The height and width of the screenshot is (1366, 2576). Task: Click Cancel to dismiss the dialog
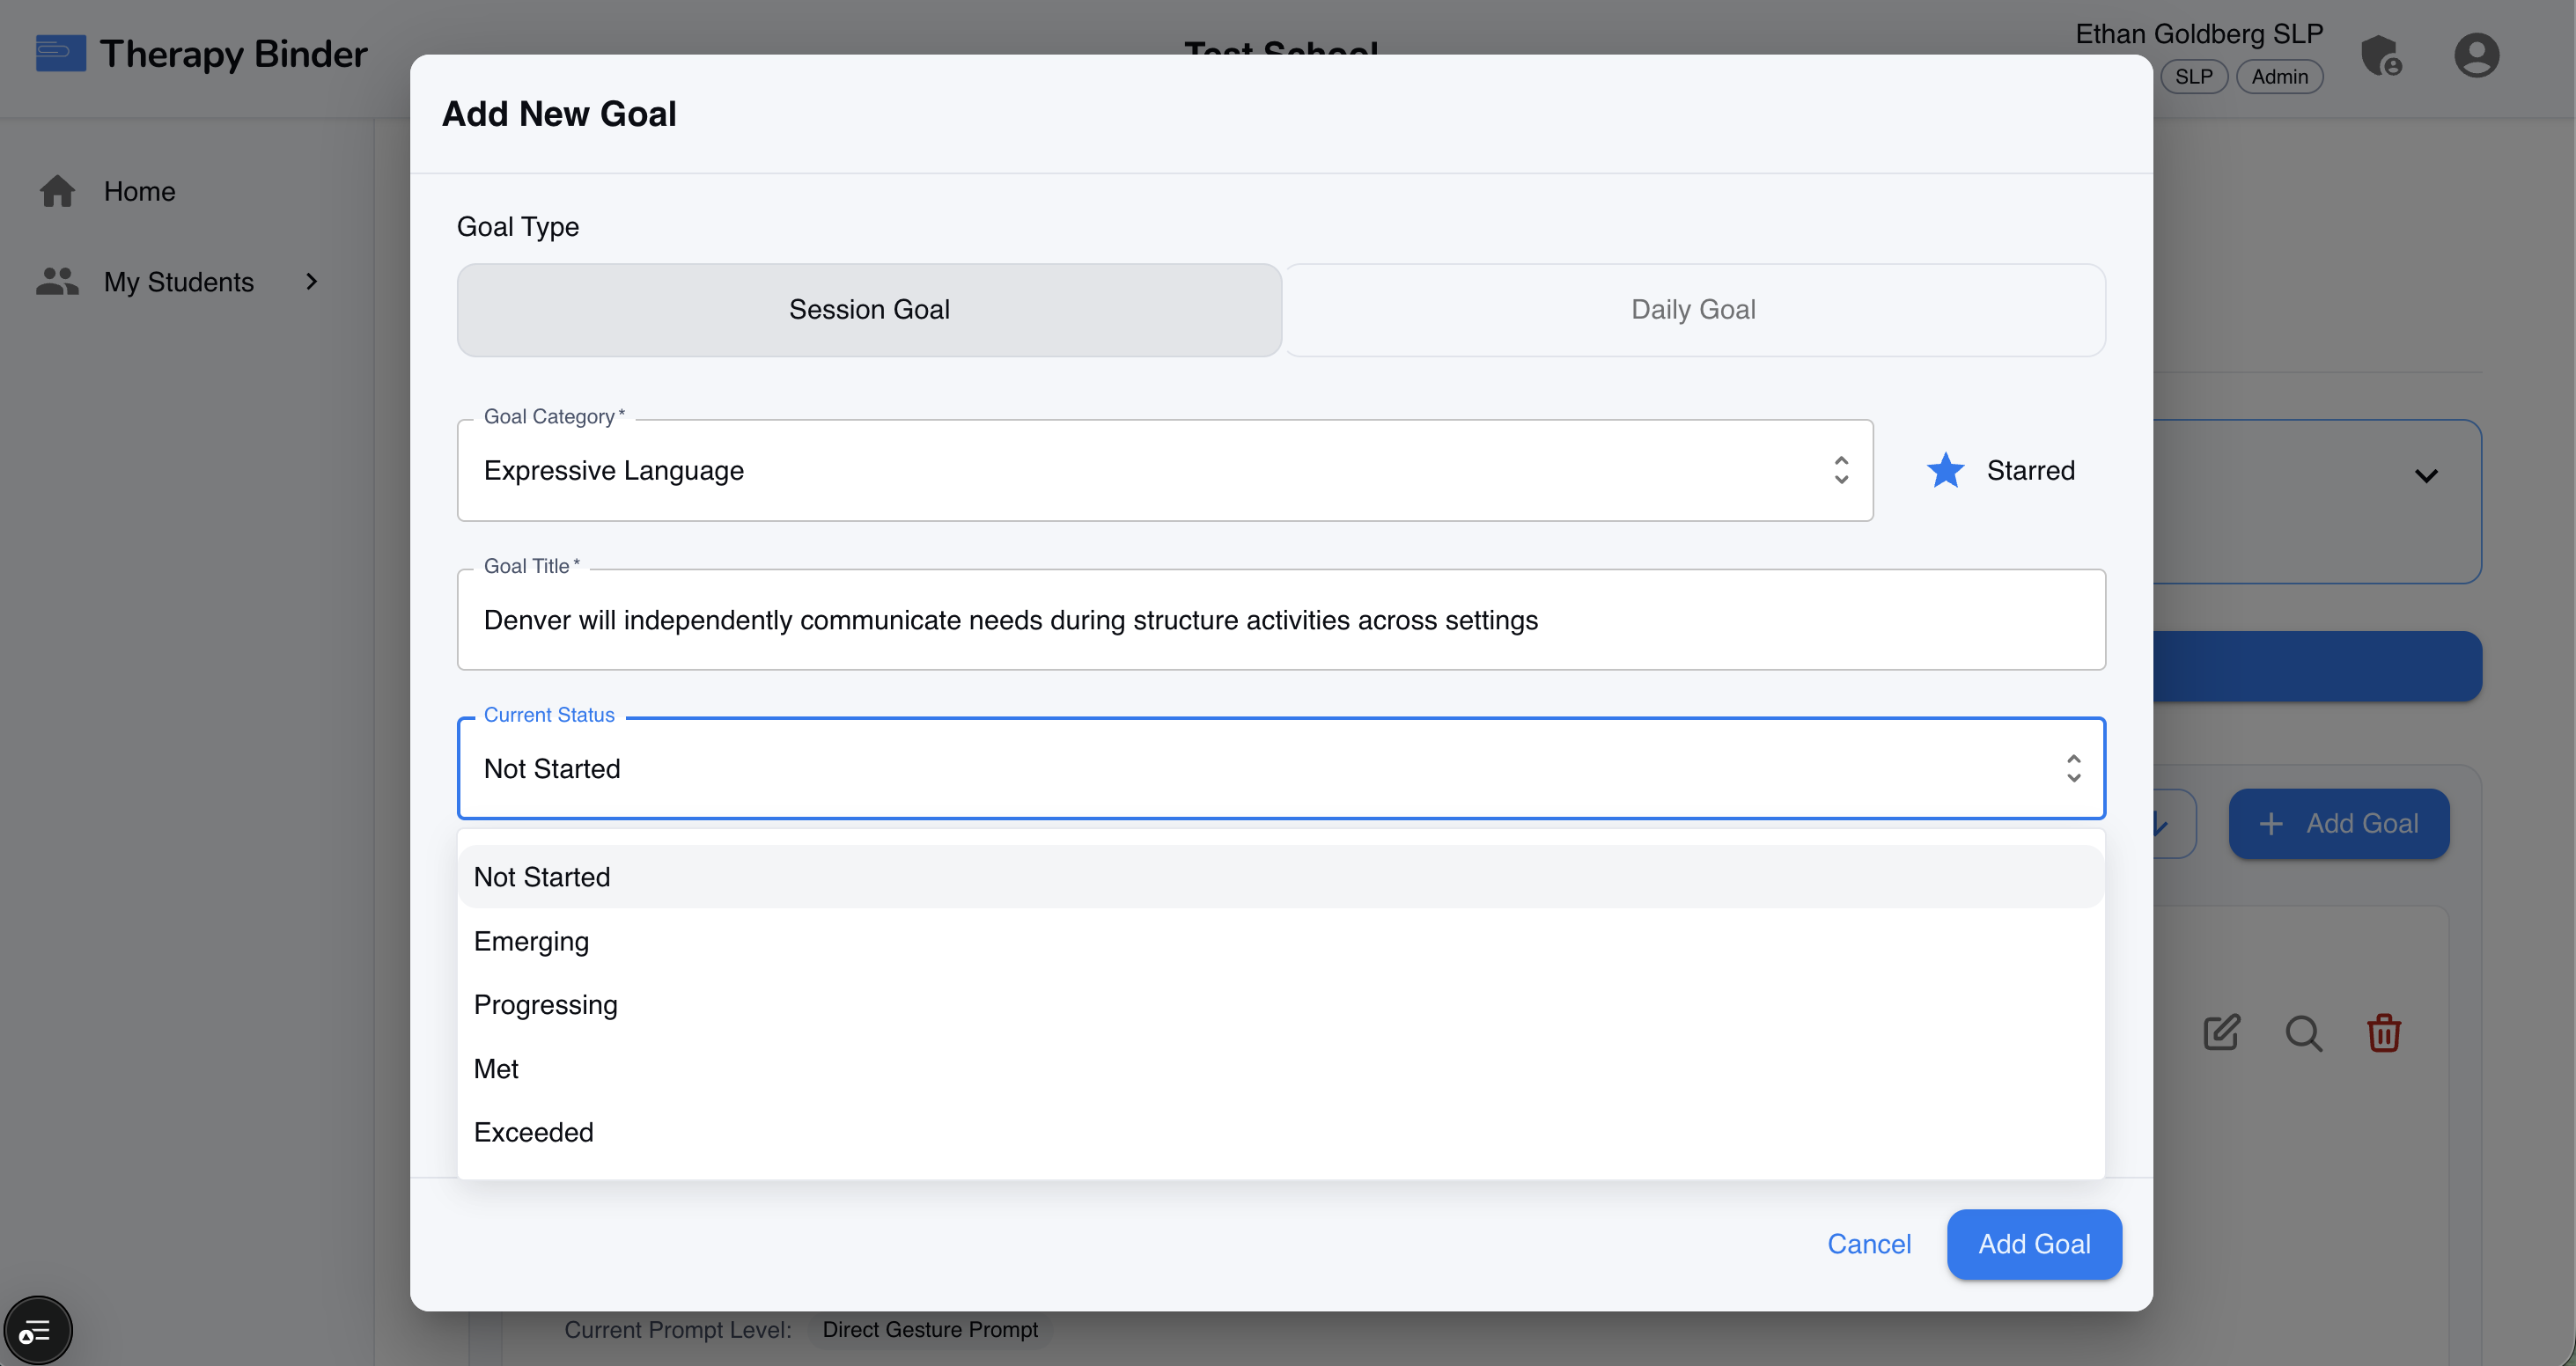[1870, 1244]
